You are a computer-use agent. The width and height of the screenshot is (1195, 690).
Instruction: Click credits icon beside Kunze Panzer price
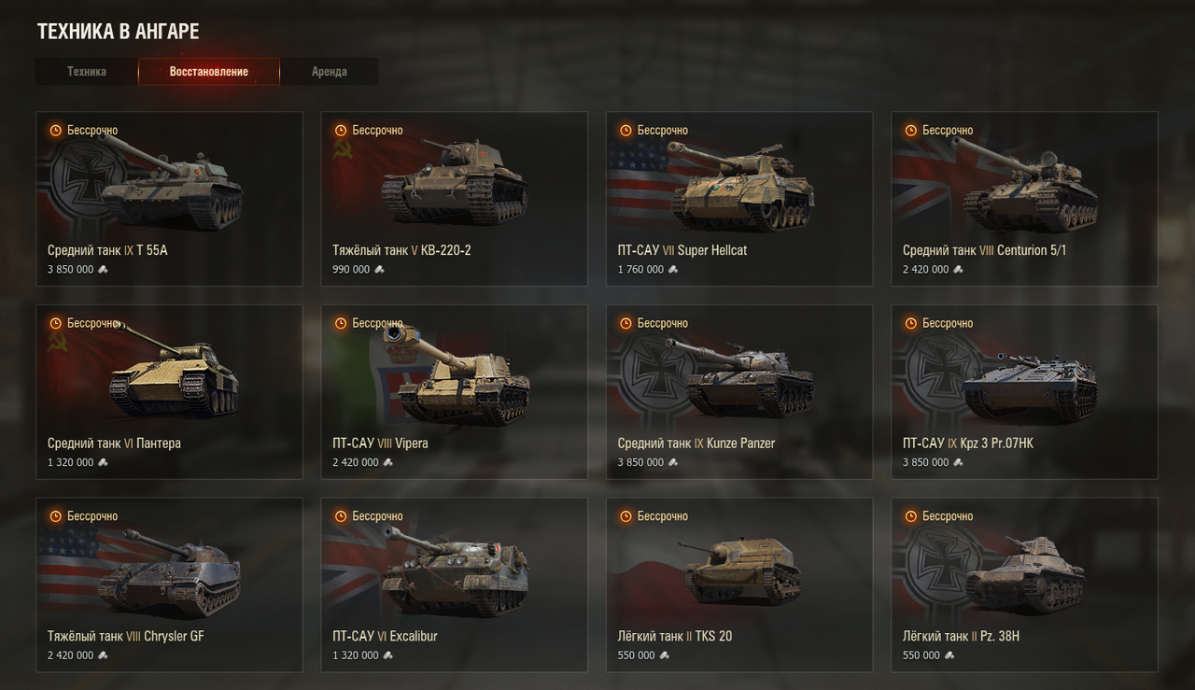tap(673, 462)
